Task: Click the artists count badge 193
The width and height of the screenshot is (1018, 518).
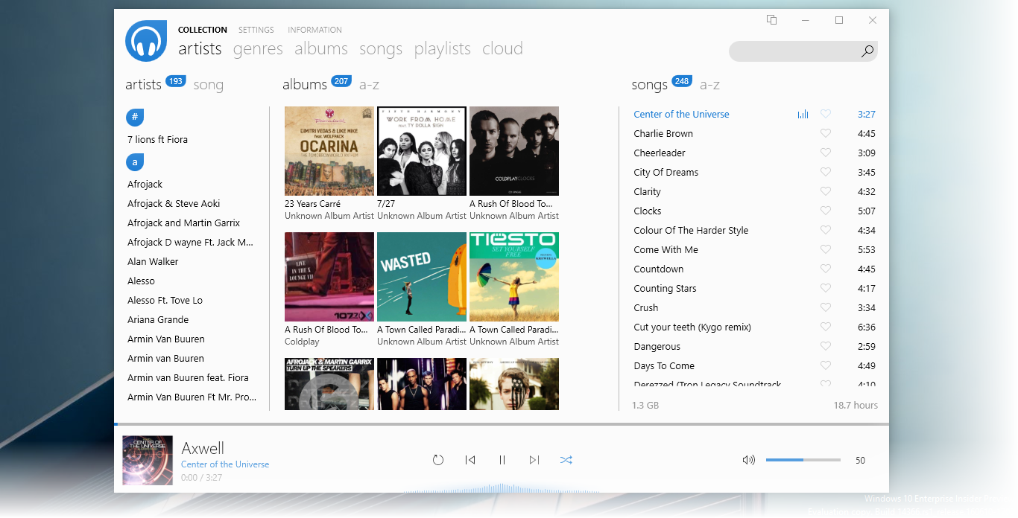Action: tap(176, 81)
